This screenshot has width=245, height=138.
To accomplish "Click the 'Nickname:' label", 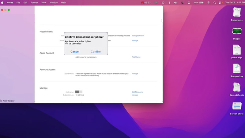I will click(x=70, y=92).
